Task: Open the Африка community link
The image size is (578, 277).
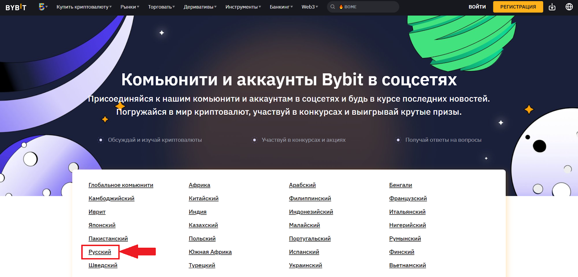Action: [x=199, y=185]
